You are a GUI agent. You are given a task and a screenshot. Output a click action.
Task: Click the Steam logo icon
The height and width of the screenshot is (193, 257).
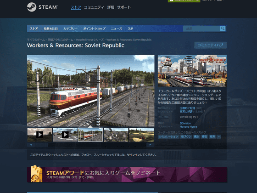tap(32, 7)
